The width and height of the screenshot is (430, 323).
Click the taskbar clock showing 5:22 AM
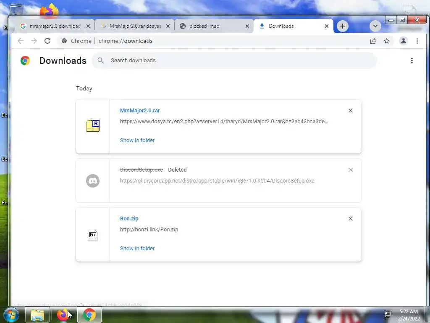(409, 315)
